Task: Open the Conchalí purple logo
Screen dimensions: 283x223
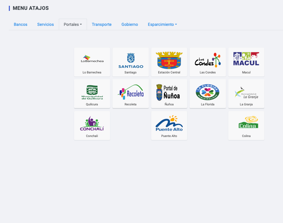Action: click(x=92, y=124)
